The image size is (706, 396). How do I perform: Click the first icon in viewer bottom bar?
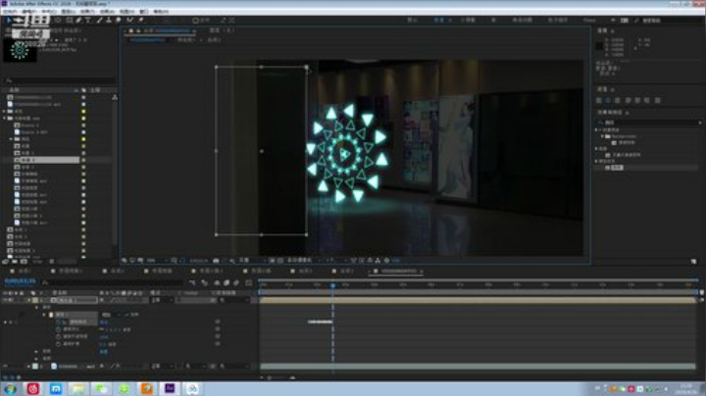coord(125,261)
